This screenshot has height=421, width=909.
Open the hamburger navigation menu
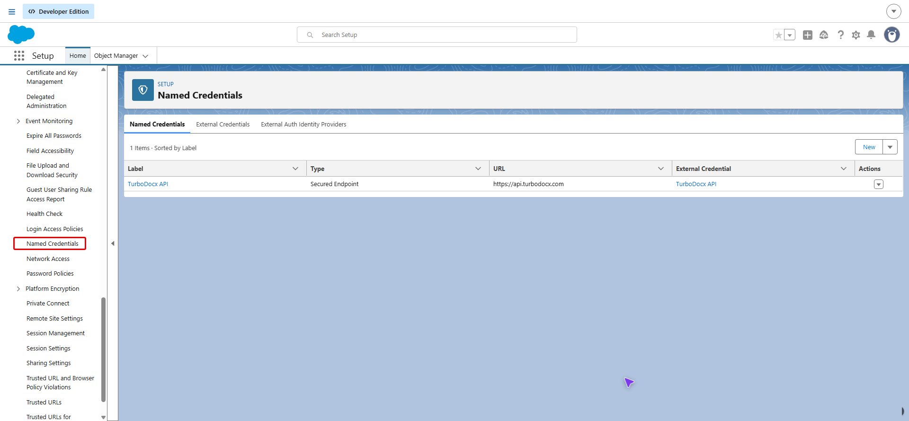(x=12, y=12)
